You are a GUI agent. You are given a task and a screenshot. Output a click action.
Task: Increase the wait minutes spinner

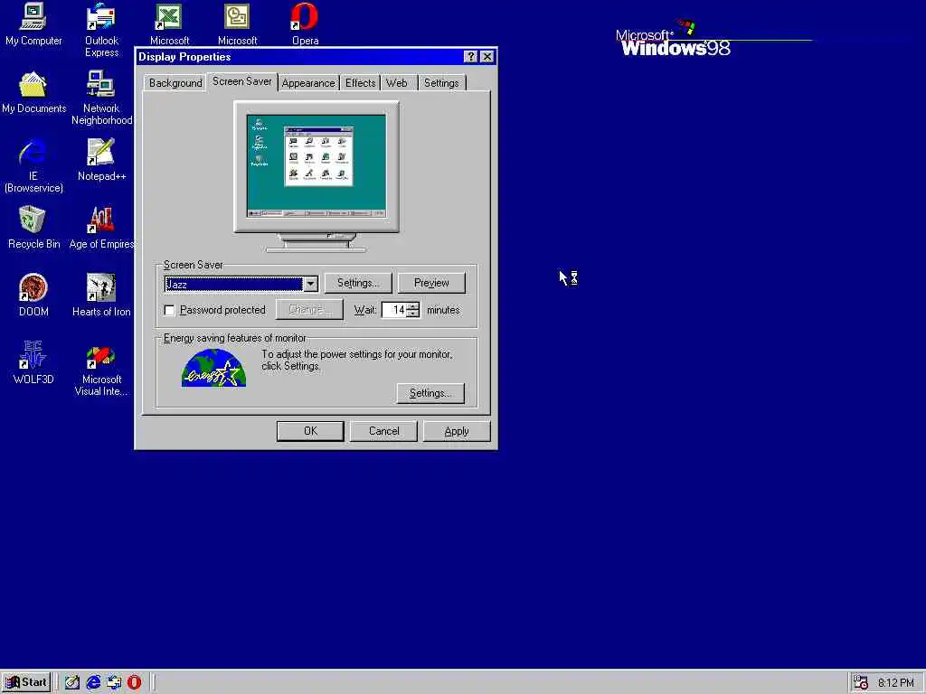pyautogui.click(x=413, y=306)
